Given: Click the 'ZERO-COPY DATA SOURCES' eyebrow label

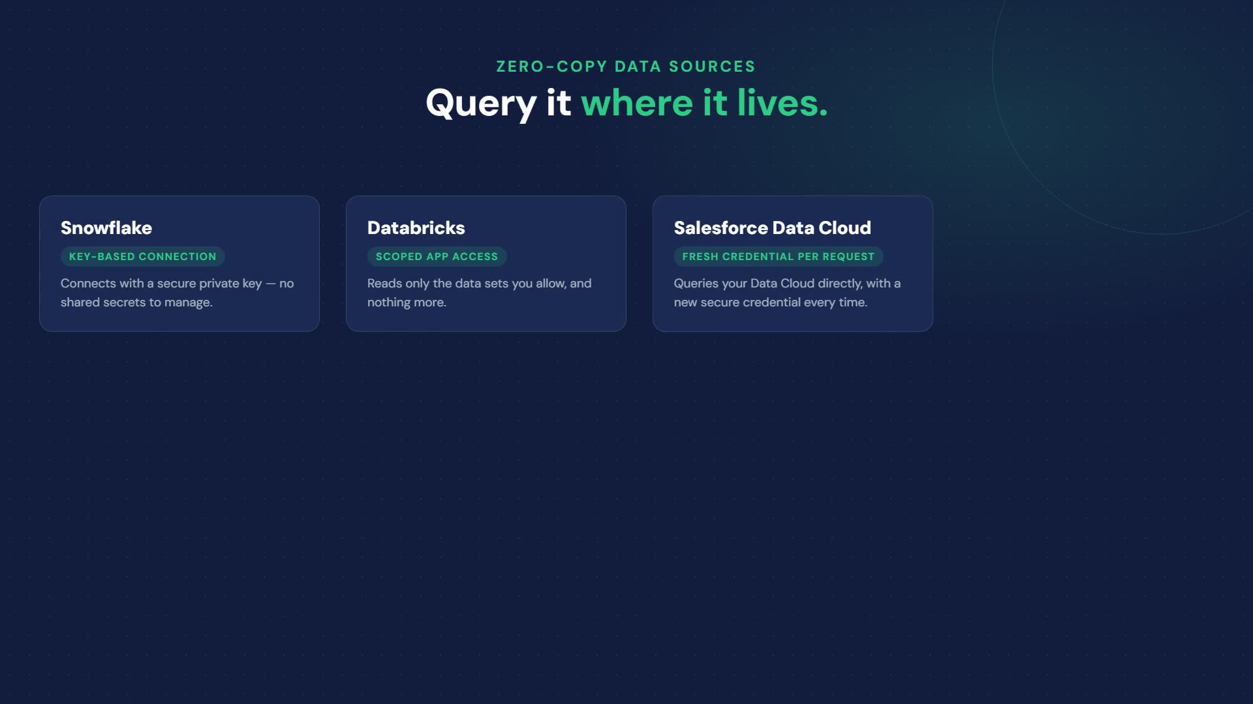Looking at the screenshot, I should point(626,66).
